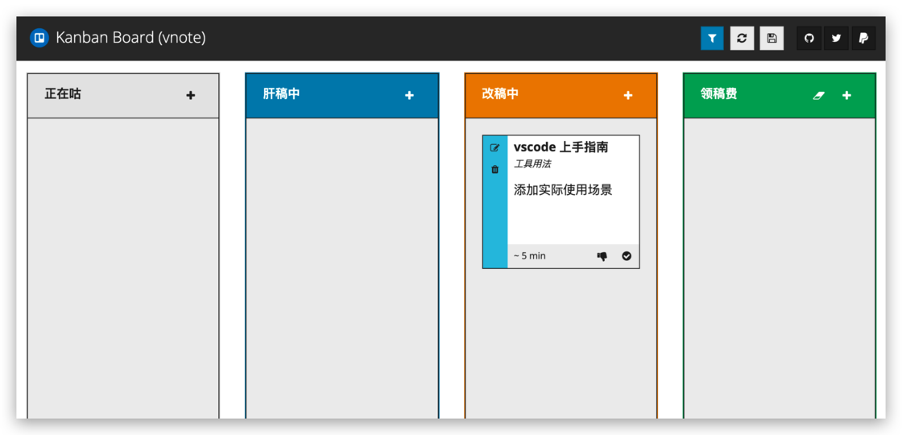Click the card's blue color strip
Image resolution: width=902 pixels, height=435 pixels.
point(494,217)
